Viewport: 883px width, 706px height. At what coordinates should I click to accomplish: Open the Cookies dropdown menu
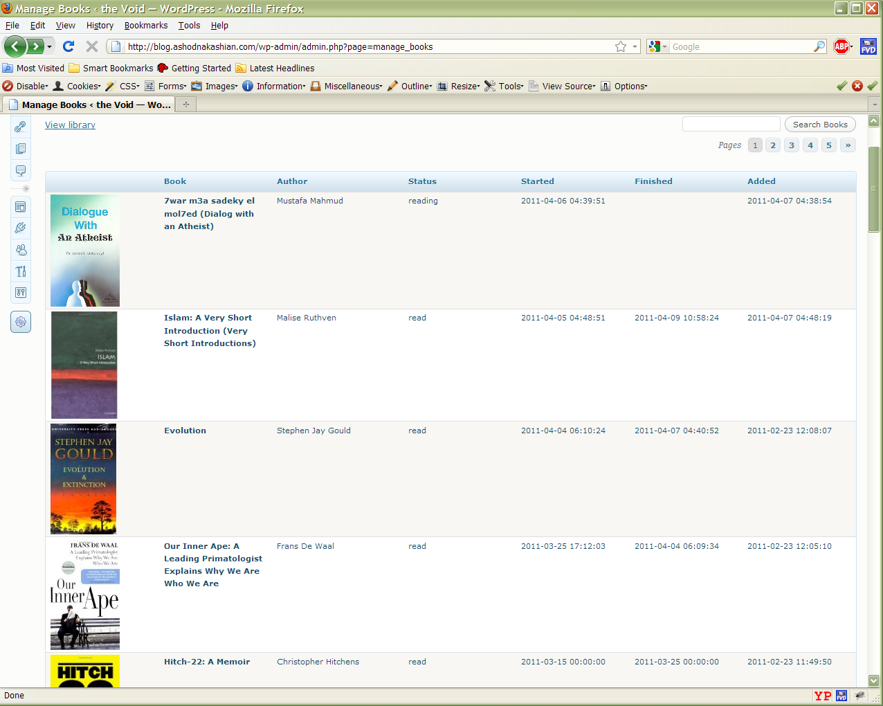click(x=77, y=86)
